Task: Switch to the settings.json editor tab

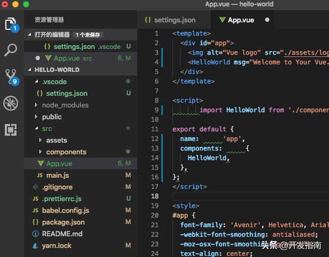Action: tap(174, 20)
